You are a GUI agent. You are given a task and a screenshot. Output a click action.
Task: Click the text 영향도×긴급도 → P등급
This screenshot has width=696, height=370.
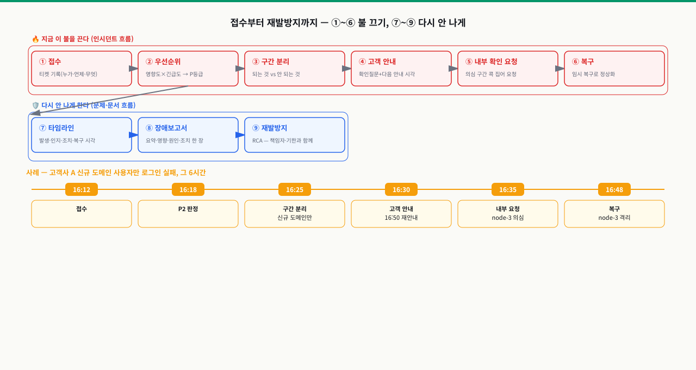point(174,74)
